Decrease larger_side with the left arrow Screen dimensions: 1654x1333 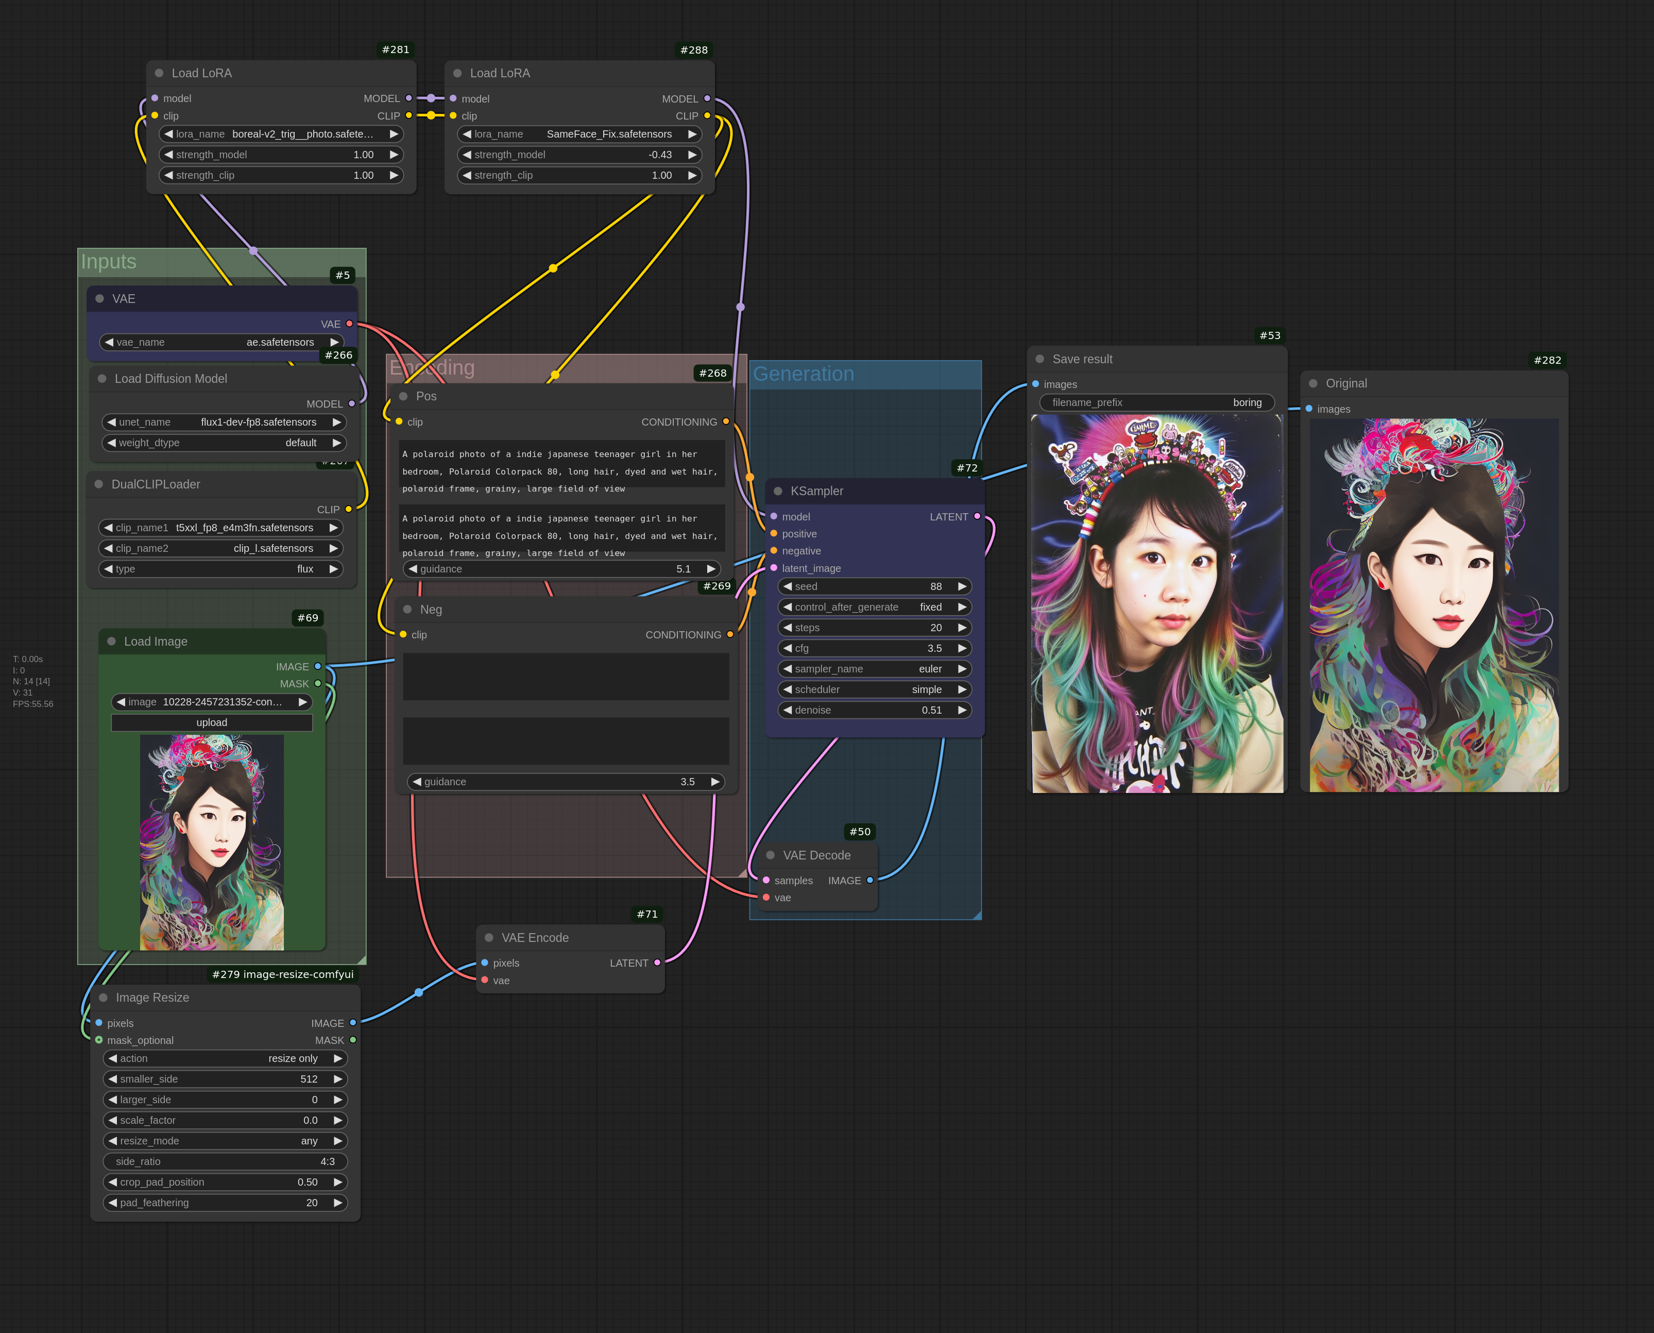click(113, 1100)
